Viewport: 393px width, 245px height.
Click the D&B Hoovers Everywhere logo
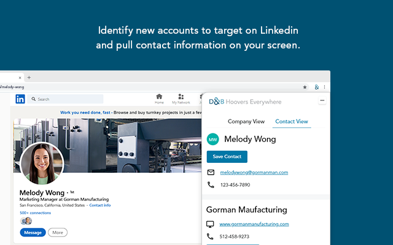(x=245, y=102)
